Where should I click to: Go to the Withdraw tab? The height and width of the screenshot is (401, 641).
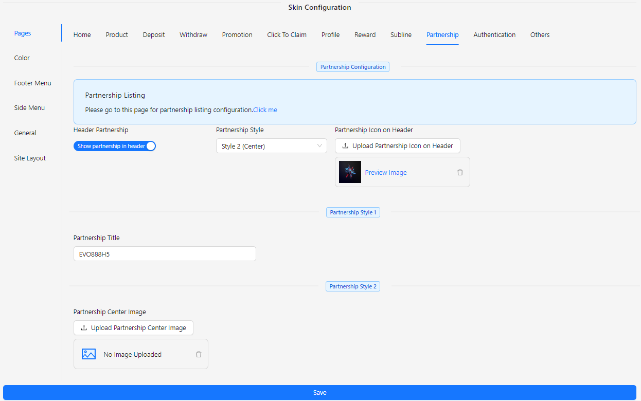pos(193,35)
